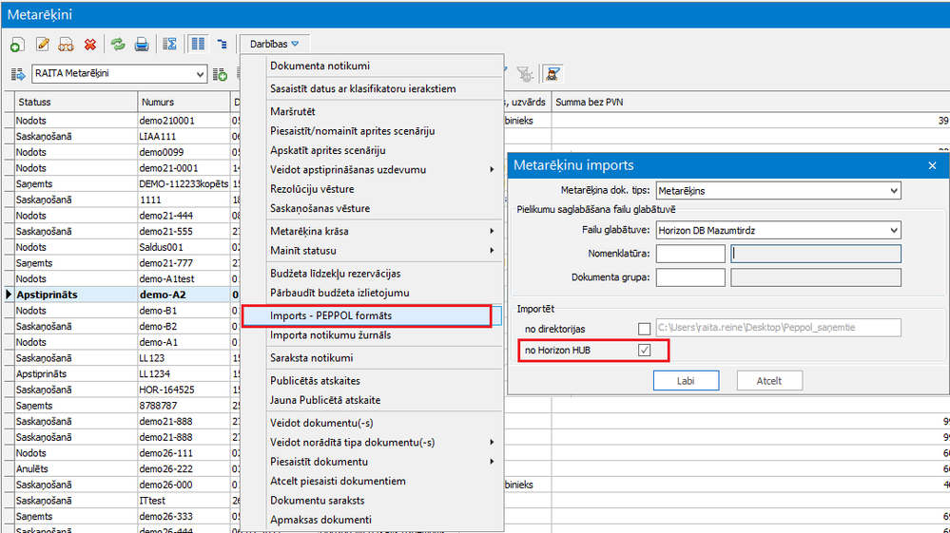Image resolution: width=950 pixels, height=533 pixels.
Task: Click the Summa bez PVN column header
Action: point(750,103)
